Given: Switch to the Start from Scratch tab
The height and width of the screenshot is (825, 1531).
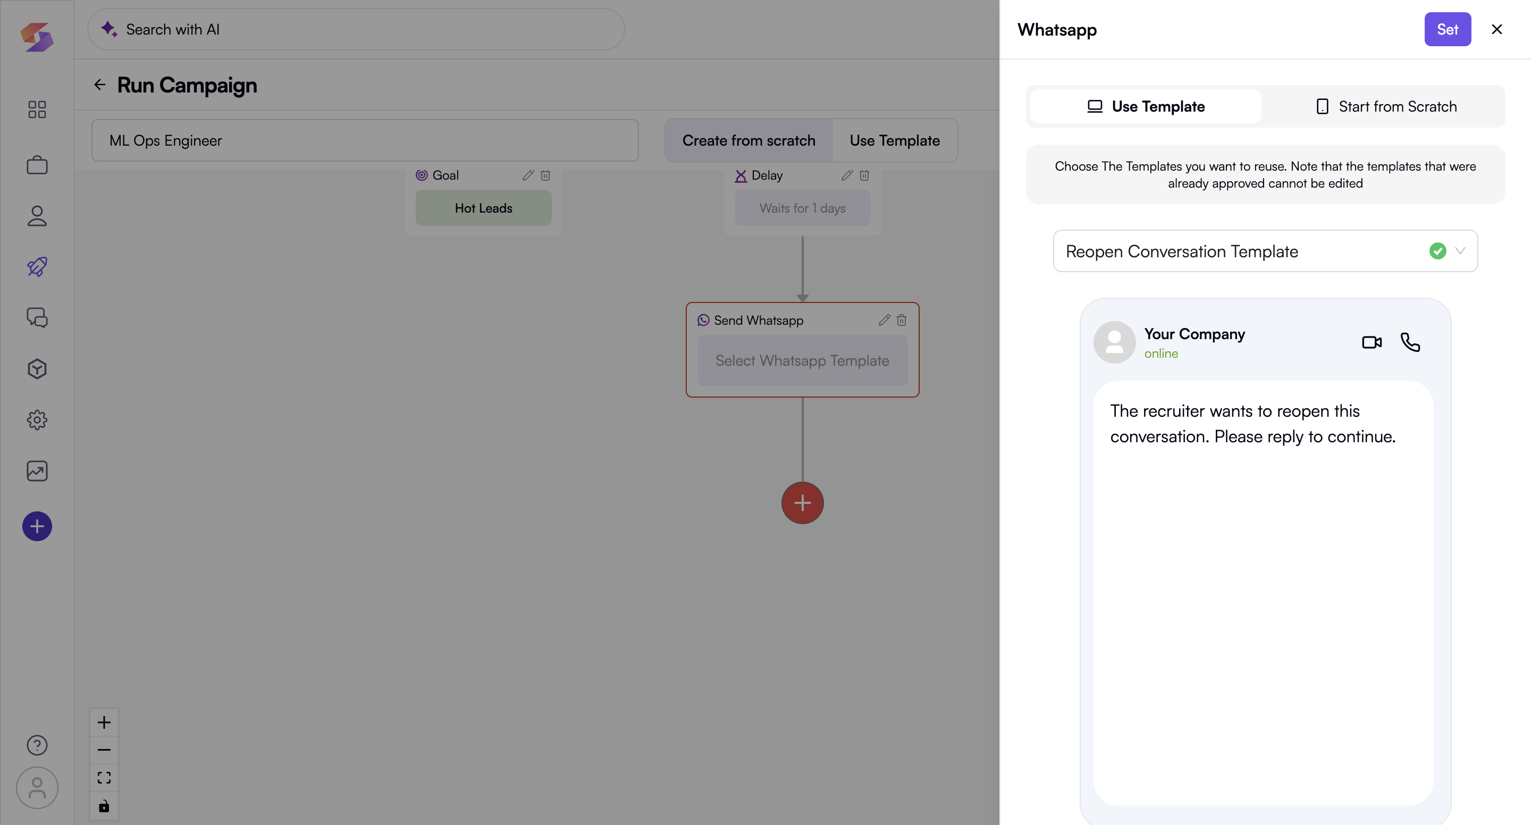Looking at the screenshot, I should [x=1385, y=106].
